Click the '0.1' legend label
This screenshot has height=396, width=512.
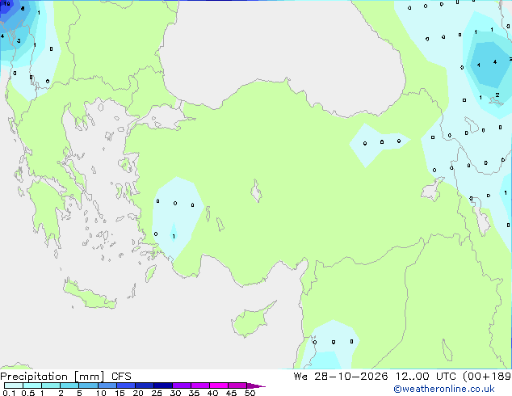tap(8, 393)
